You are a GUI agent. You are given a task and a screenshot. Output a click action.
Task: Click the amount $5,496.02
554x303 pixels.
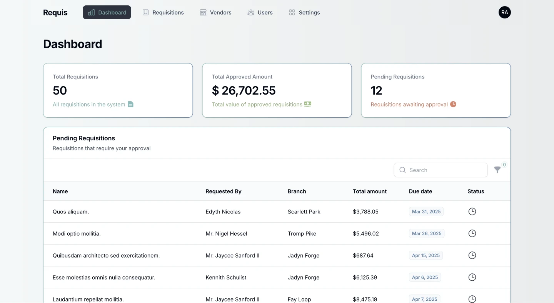click(366, 233)
